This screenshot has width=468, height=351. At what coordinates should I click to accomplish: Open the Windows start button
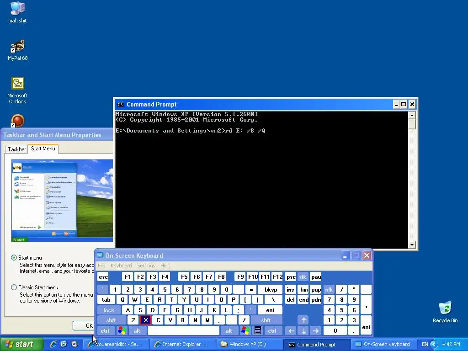coord(21,344)
